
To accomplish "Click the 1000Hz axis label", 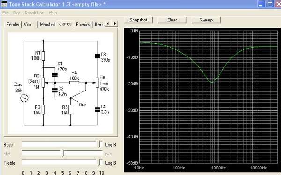I will point(218,168).
